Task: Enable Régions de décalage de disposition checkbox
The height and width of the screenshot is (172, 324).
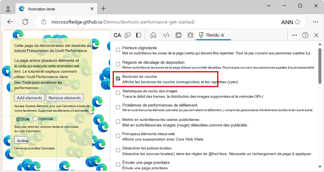Action: click(x=118, y=64)
